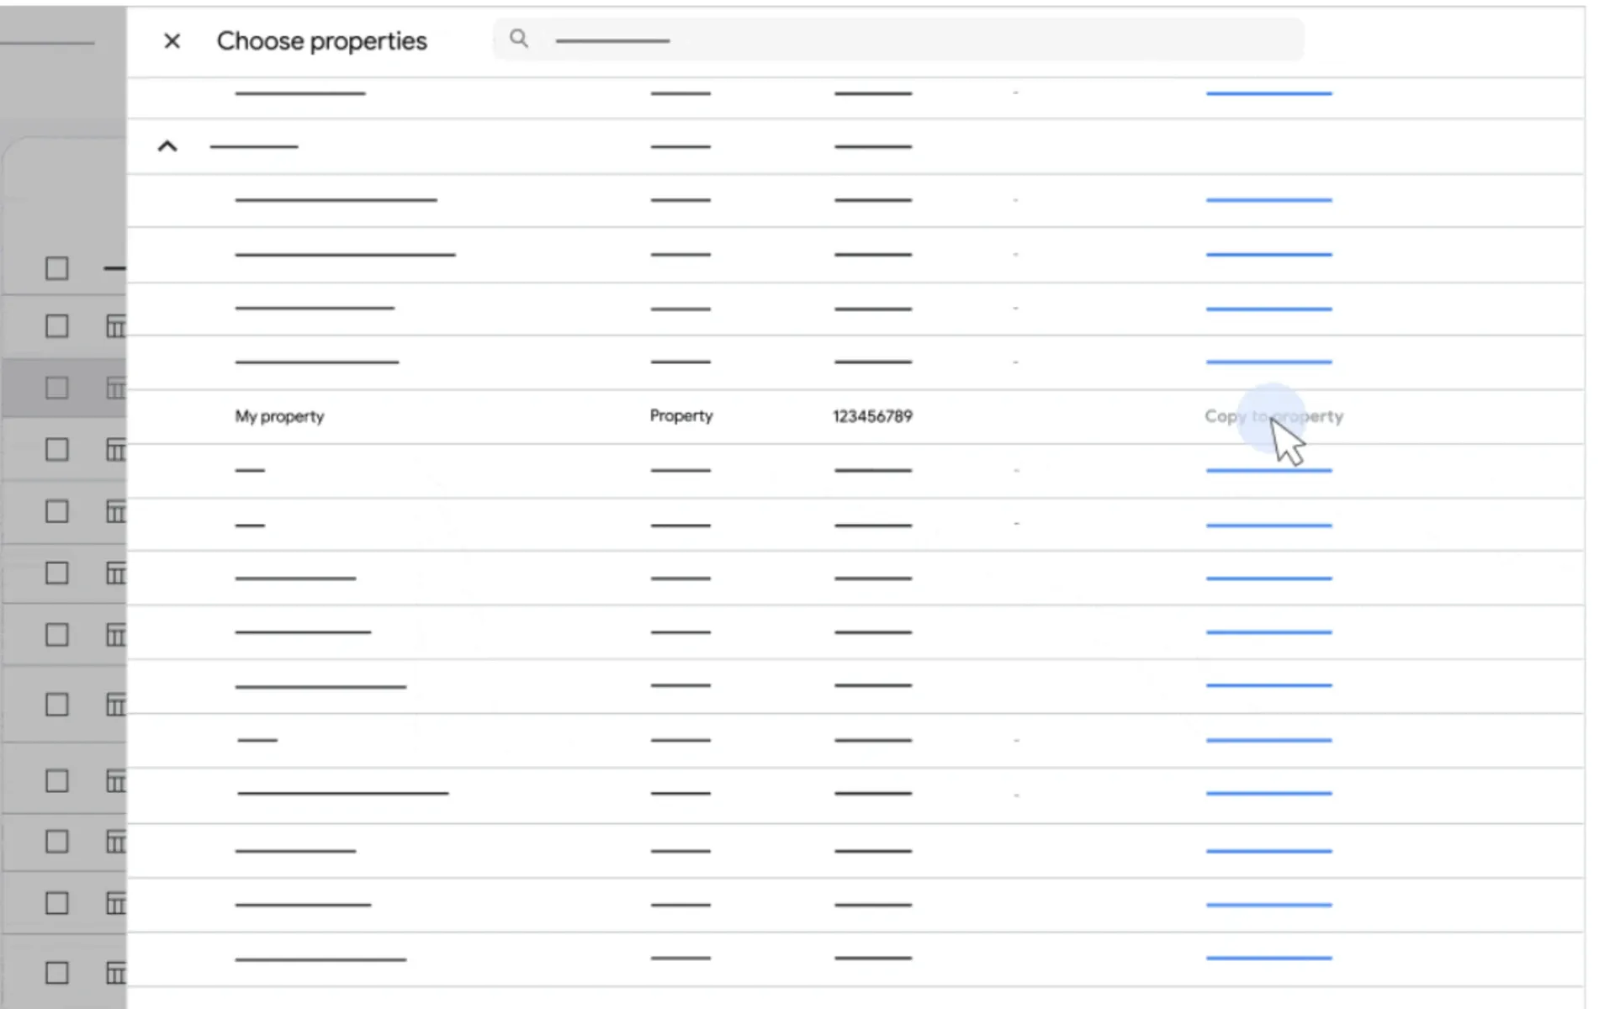Click 'Copy to property' for My property

tap(1273, 416)
